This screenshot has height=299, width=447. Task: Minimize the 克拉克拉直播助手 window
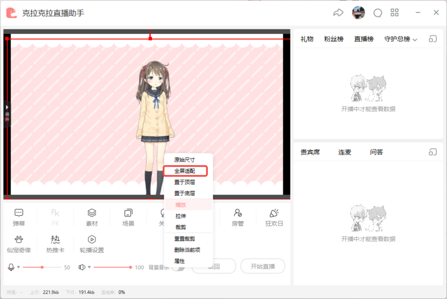(418, 12)
